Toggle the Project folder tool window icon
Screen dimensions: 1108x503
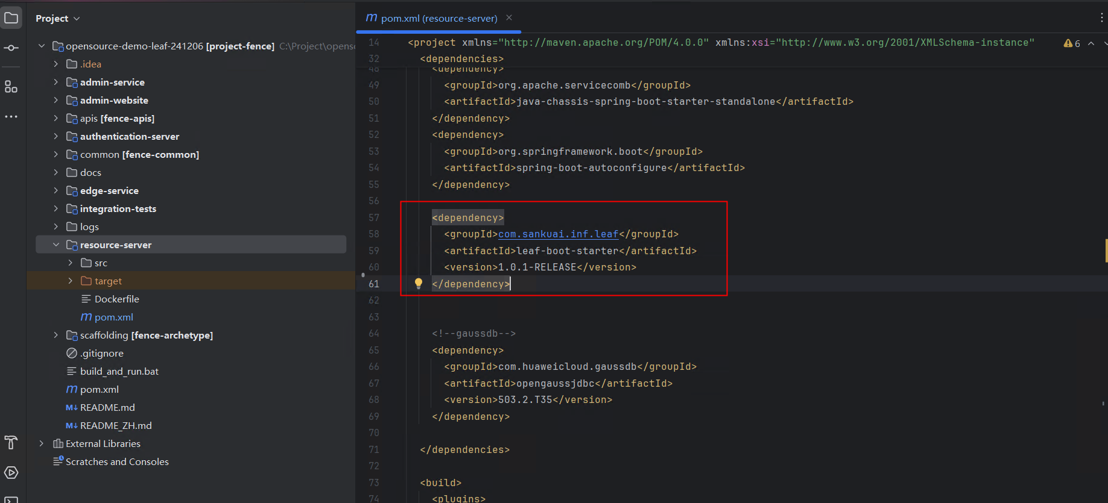[11, 18]
